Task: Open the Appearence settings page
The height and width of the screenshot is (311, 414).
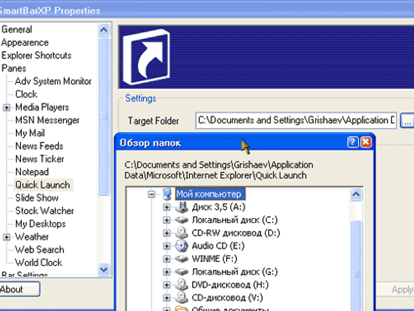Action: 25,43
